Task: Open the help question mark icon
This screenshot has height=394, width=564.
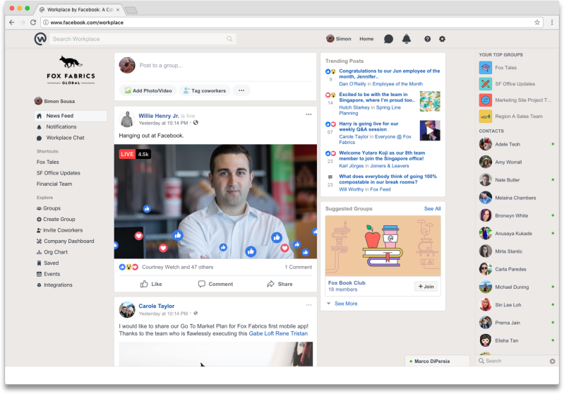Action: click(x=427, y=39)
